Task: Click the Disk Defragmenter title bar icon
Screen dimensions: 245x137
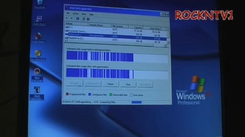Action: [67, 7]
